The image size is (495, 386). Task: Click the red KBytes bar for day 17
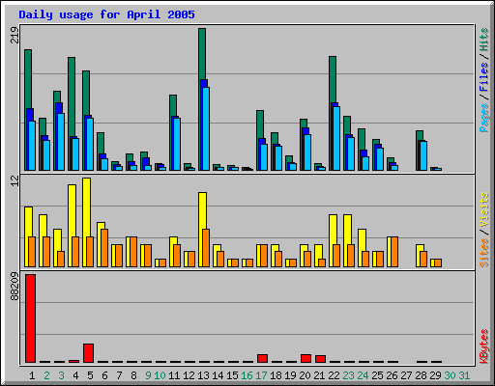pos(262,358)
